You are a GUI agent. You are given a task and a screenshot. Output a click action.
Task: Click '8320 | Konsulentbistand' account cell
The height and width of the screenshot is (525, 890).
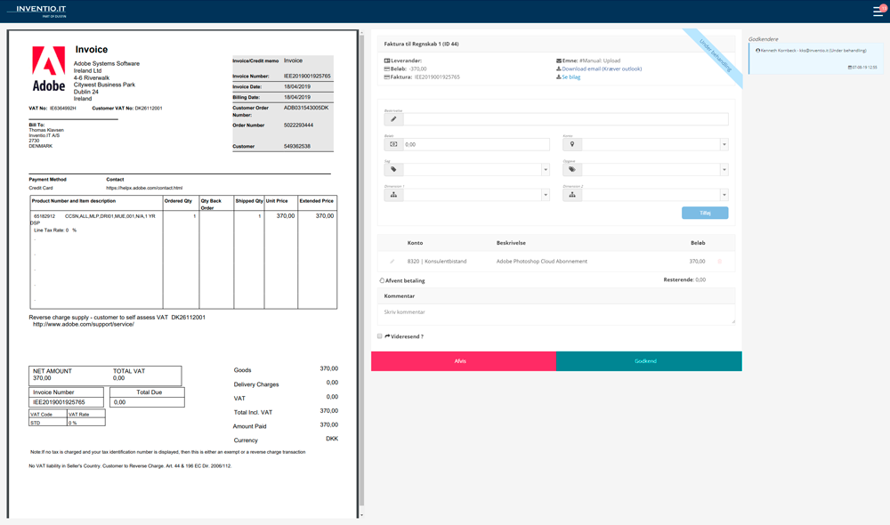pyautogui.click(x=436, y=262)
